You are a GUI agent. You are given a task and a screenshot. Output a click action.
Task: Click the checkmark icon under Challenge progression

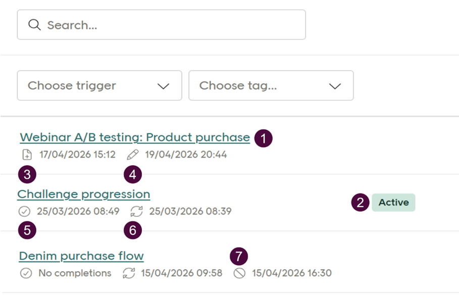pyautogui.click(x=25, y=212)
